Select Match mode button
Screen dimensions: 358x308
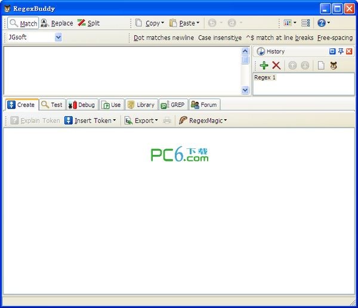tap(23, 23)
